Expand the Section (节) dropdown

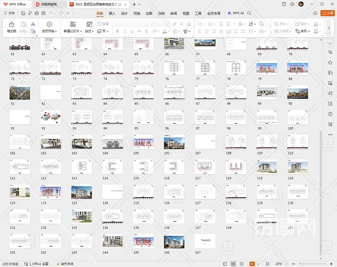[x=105, y=32]
